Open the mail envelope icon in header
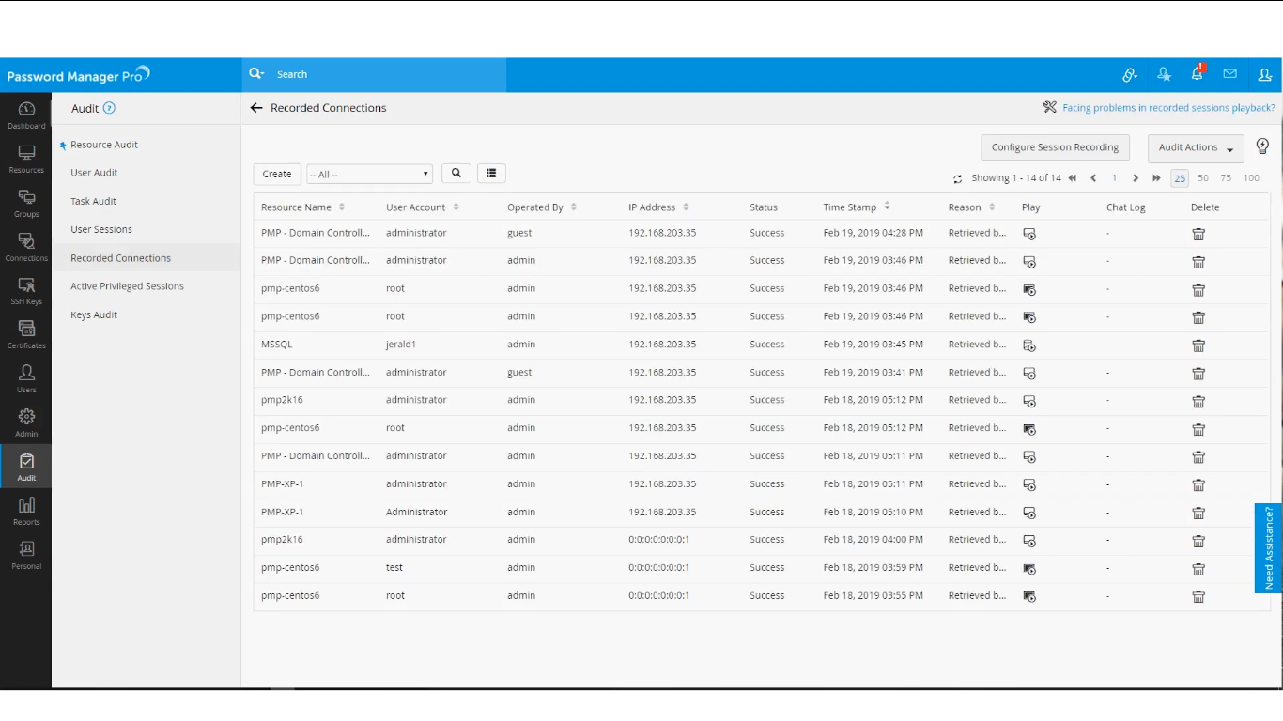Viewport: 1283px width, 721px height. click(1229, 74)
